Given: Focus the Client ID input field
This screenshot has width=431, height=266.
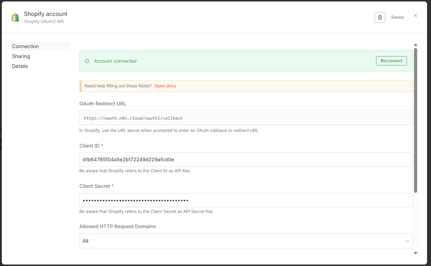Looking at the screenshot, I should [x=246, y=160].
